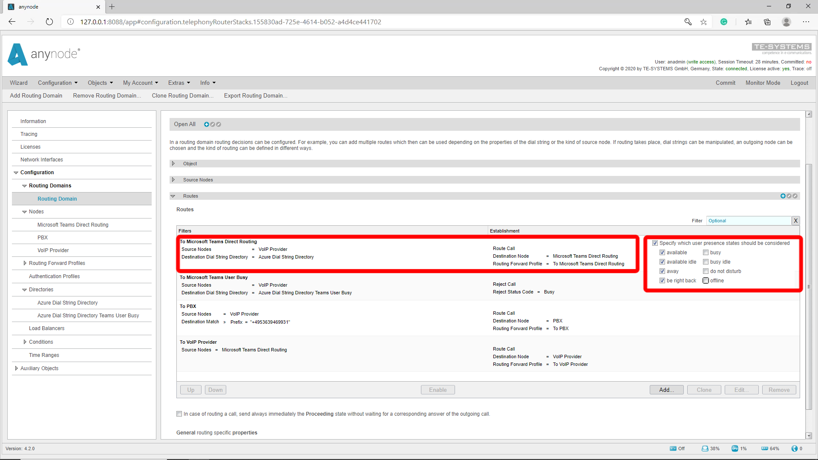
Task: Click Commit in the menu bar
Action: click(726, 83)
